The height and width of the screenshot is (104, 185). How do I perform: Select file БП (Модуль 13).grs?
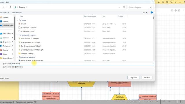tap(27, 31)
